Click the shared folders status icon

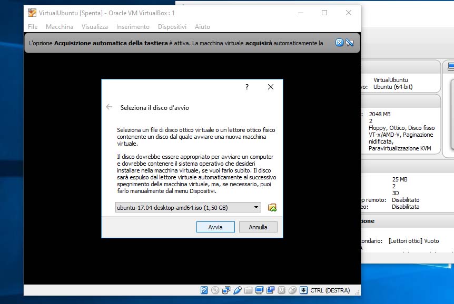coord(249,290)
